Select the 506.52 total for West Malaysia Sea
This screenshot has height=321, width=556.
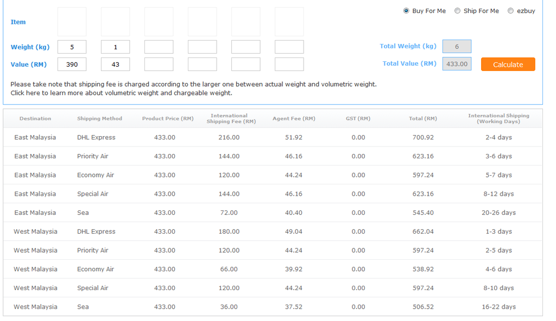422,306
